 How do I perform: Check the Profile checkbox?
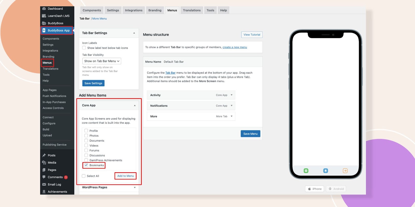86,131
